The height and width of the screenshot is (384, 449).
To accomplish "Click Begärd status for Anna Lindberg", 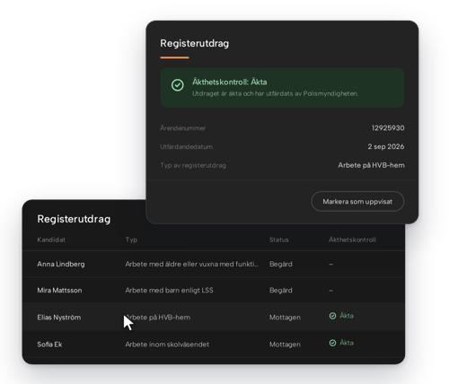I will [281, 264].
